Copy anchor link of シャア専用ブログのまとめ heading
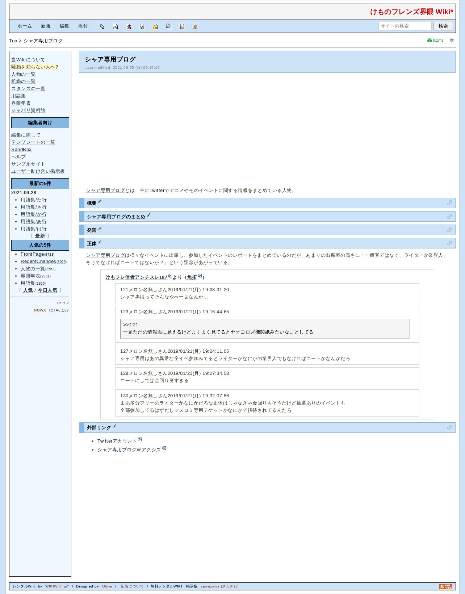 point(449,217)
